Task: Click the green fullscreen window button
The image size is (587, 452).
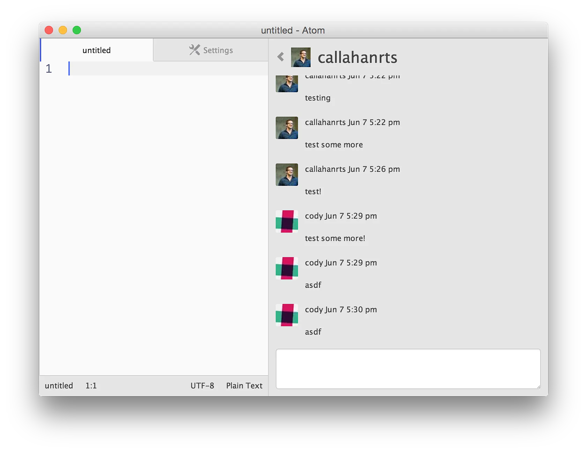Action: point(77,30)
